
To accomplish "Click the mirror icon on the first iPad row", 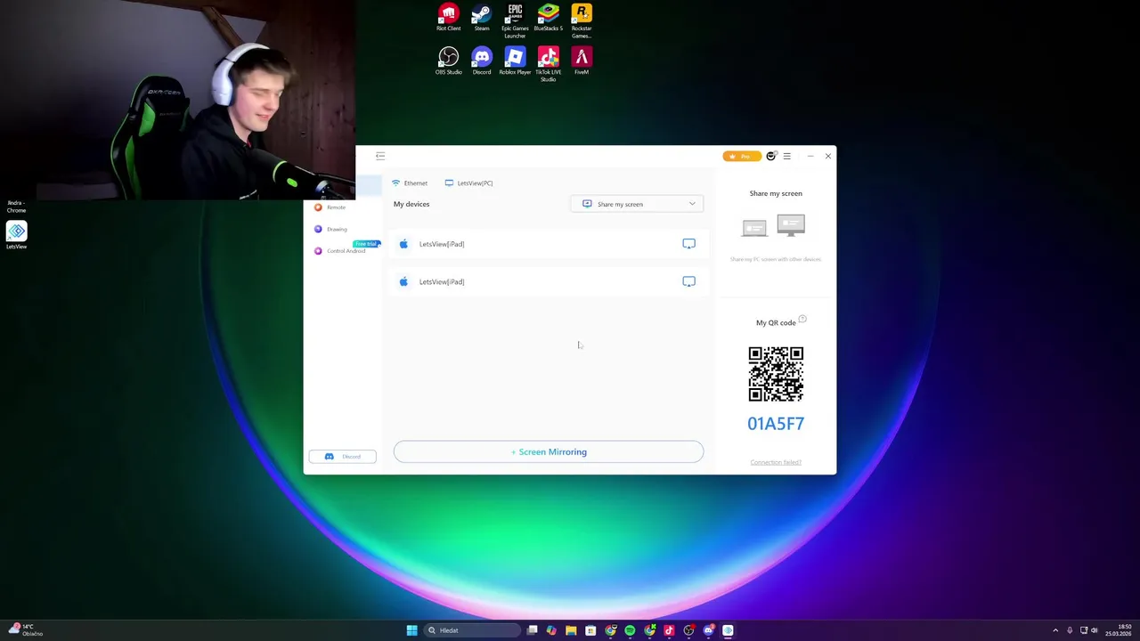I will coord(688,243).
